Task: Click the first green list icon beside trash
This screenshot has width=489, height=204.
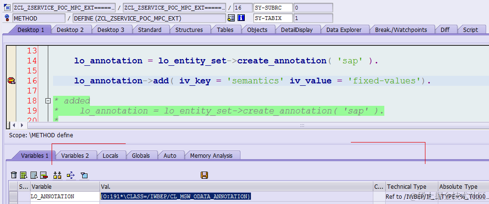Action: [x=24, y=175]
